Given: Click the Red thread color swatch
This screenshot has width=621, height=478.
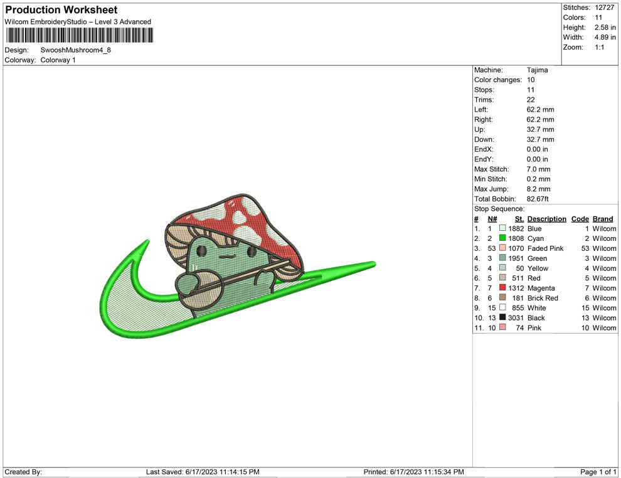Looking at the screenshot, I should (502, 278).
